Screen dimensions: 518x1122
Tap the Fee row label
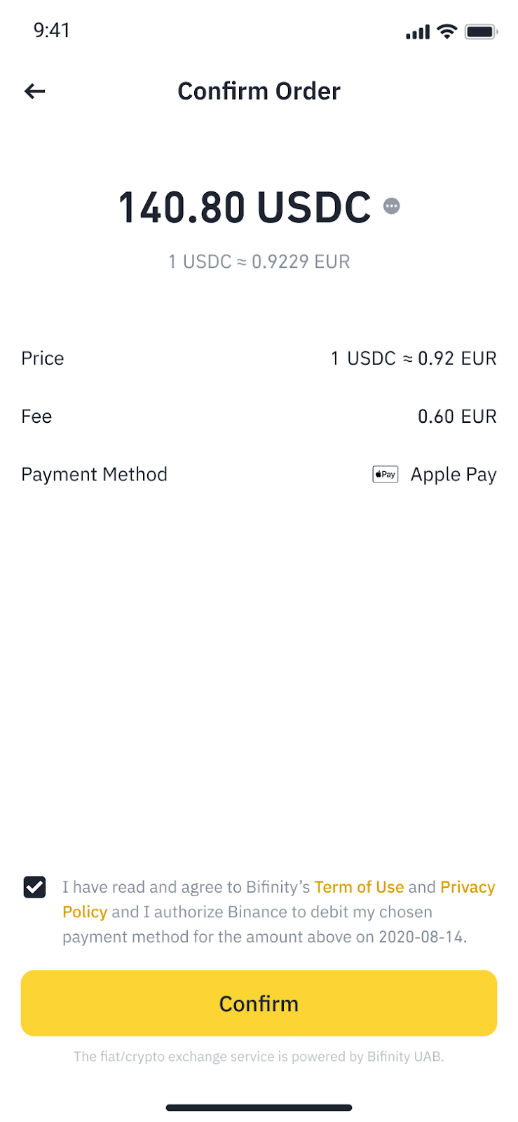[x=36, y=417]
